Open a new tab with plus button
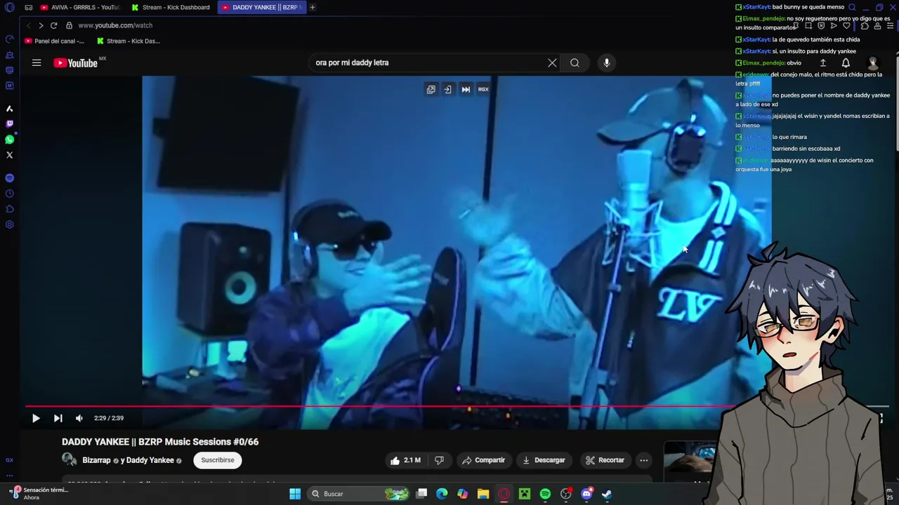 point(313,8)
